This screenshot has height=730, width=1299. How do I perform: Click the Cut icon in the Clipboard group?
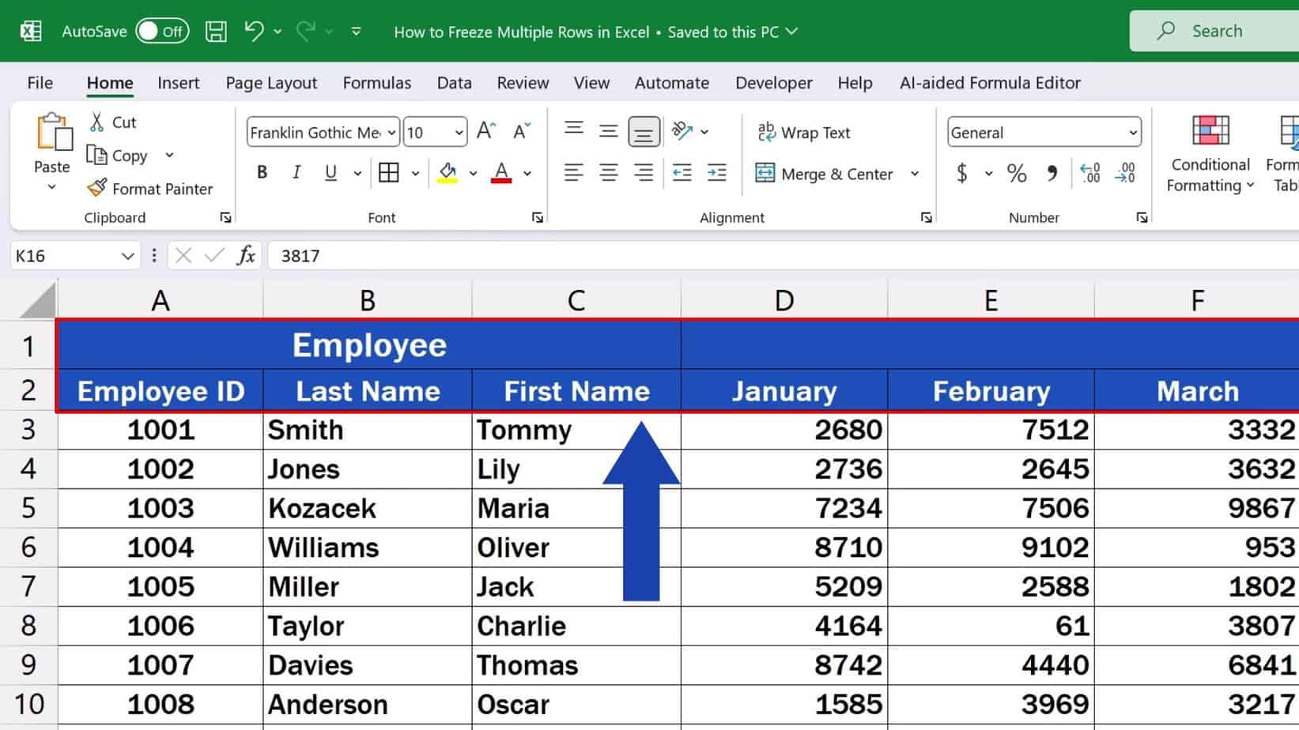pyautogui.click(x=98, y=122)
